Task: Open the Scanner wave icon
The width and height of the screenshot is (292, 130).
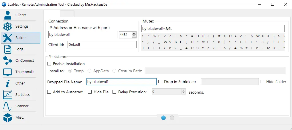Action: pos(8,106)
